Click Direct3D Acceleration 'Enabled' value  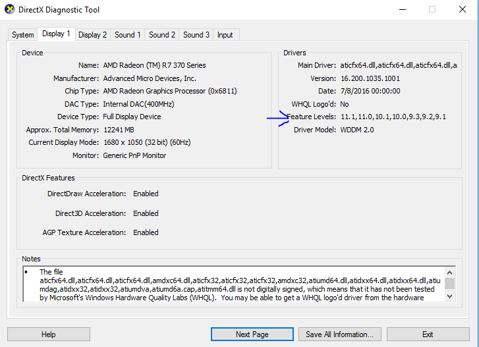click(x=146, y=213)
